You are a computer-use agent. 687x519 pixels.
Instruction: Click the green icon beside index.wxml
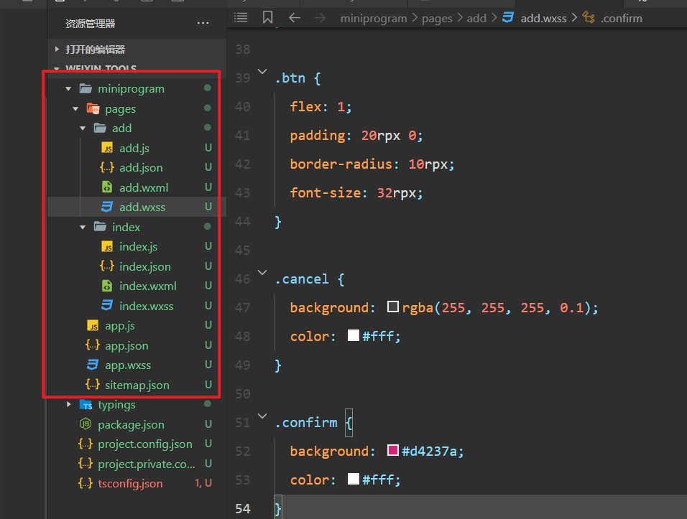[107, 286]
